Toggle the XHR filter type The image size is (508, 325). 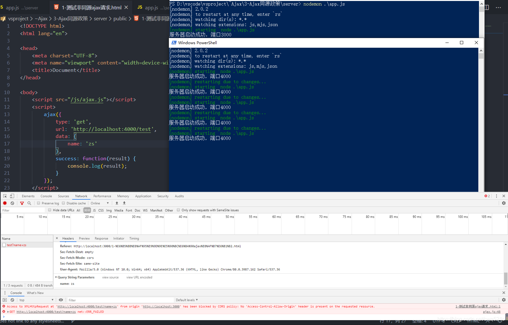coord(87,210)
